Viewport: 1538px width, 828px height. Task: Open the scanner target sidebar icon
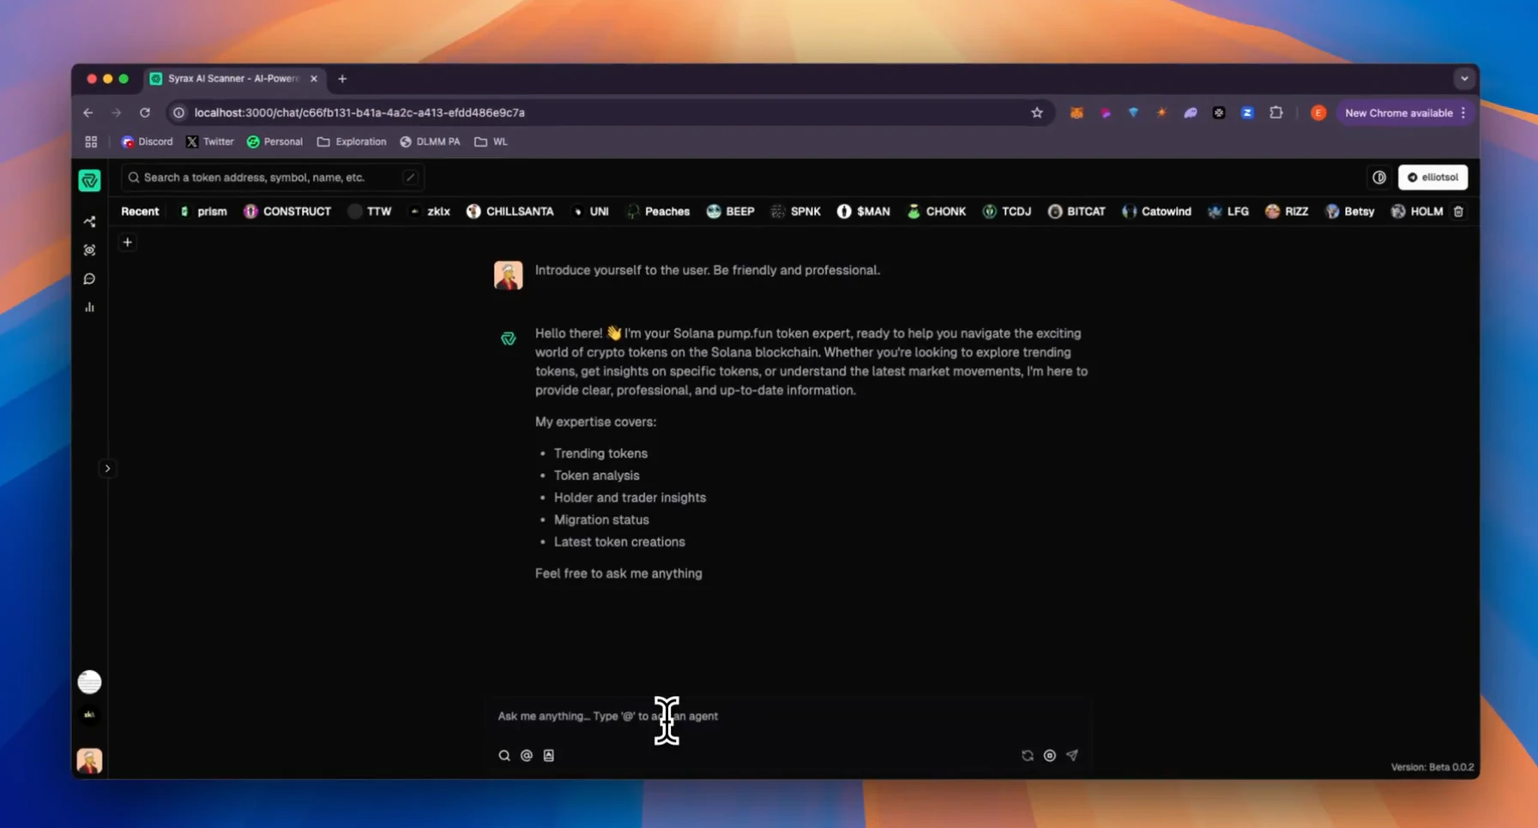89,250
